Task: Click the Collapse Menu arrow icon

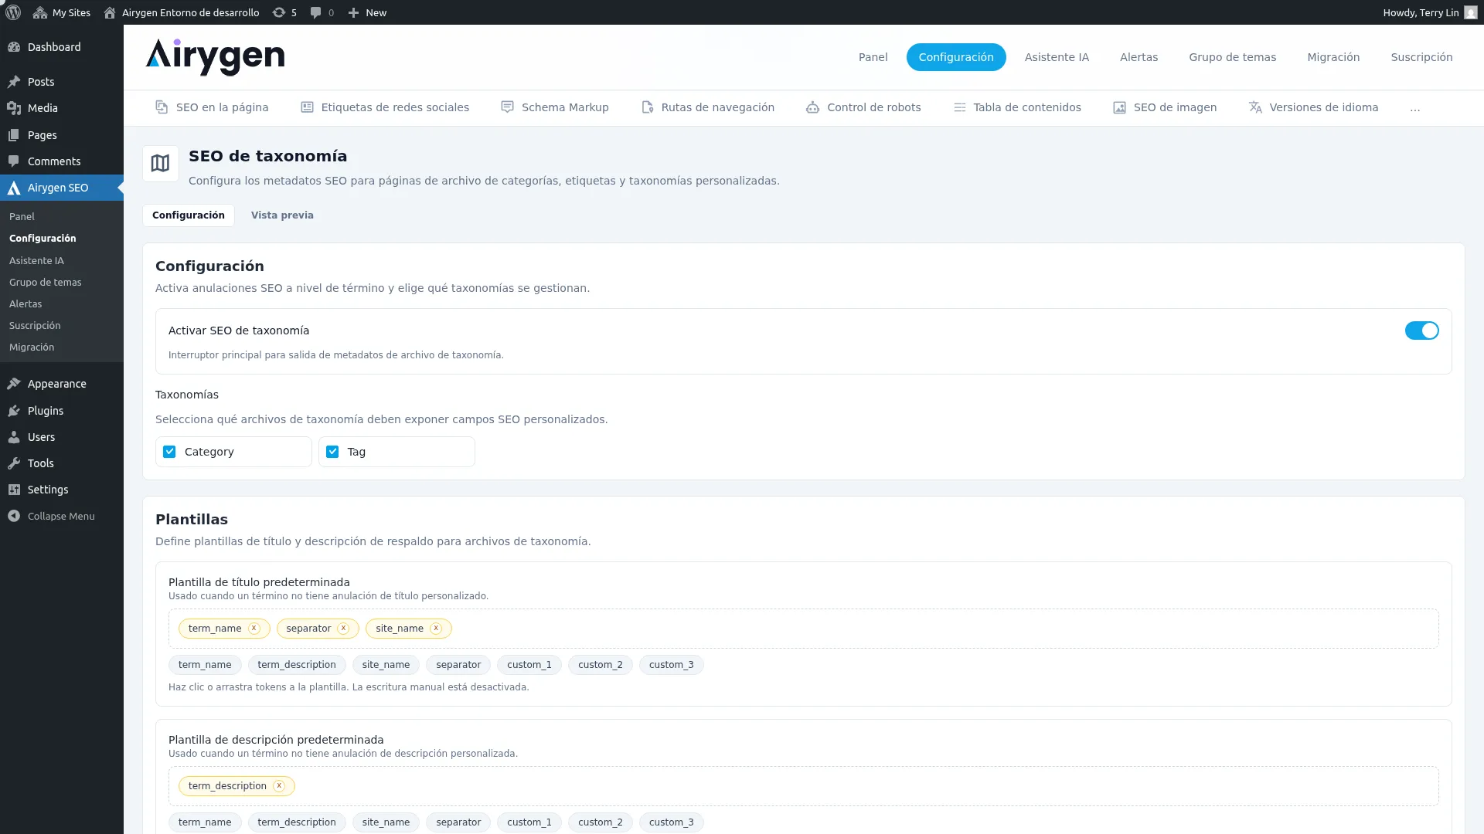Action: point(14,516)
